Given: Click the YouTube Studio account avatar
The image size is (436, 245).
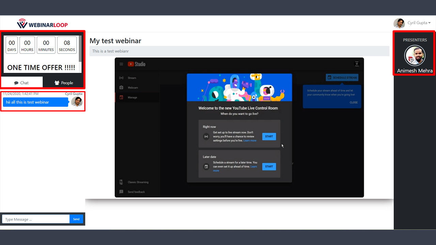Looking at the screenshot, I should [357, 64].
